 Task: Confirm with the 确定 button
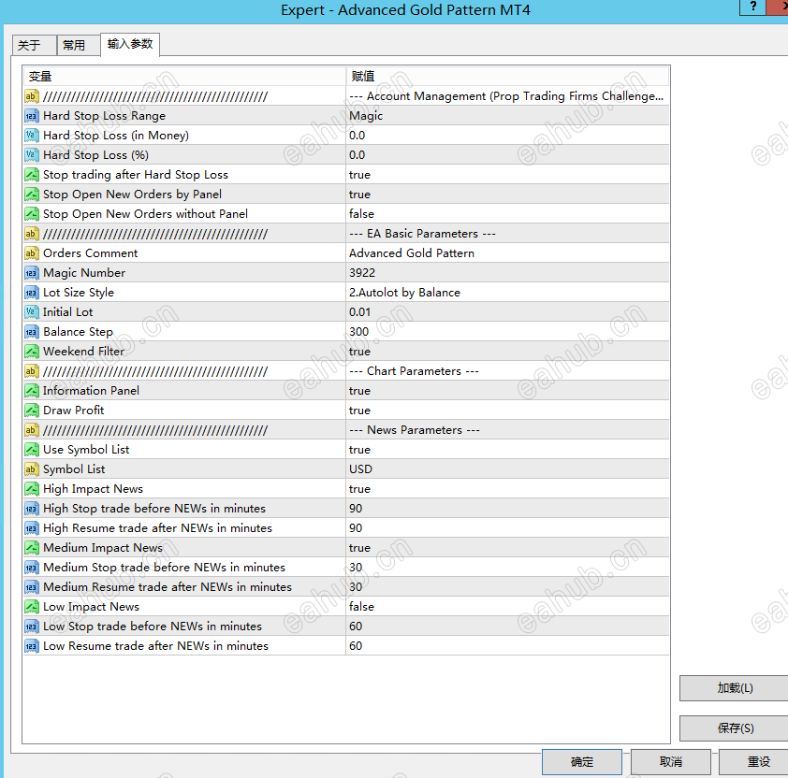coord(582,762)
